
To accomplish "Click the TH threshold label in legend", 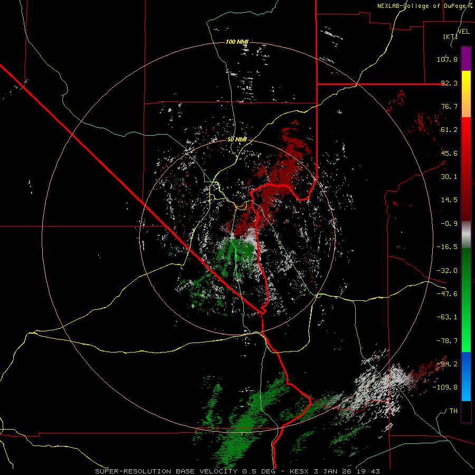I will point(453,411).
